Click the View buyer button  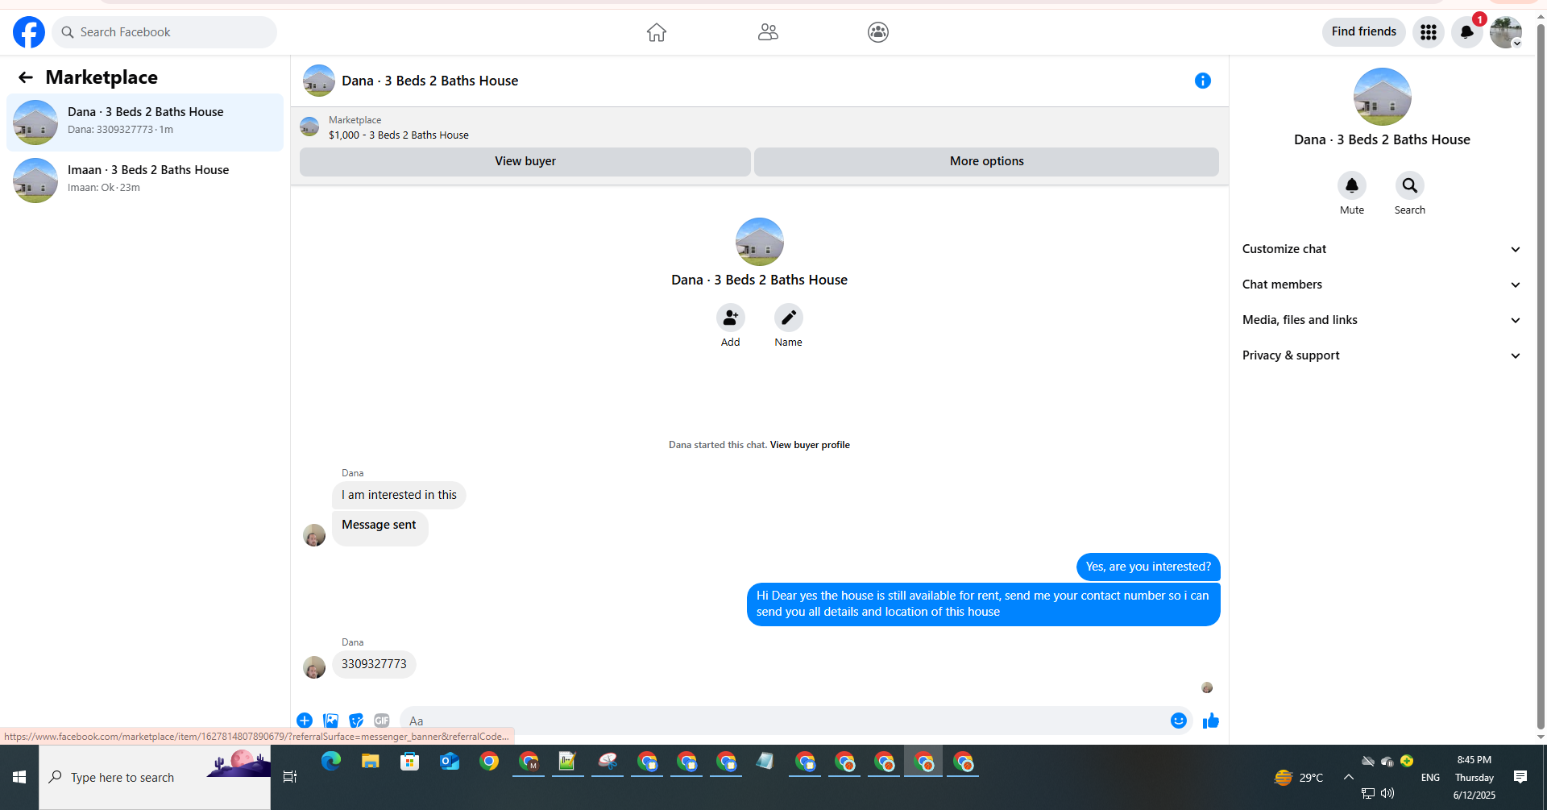[525, 161]
